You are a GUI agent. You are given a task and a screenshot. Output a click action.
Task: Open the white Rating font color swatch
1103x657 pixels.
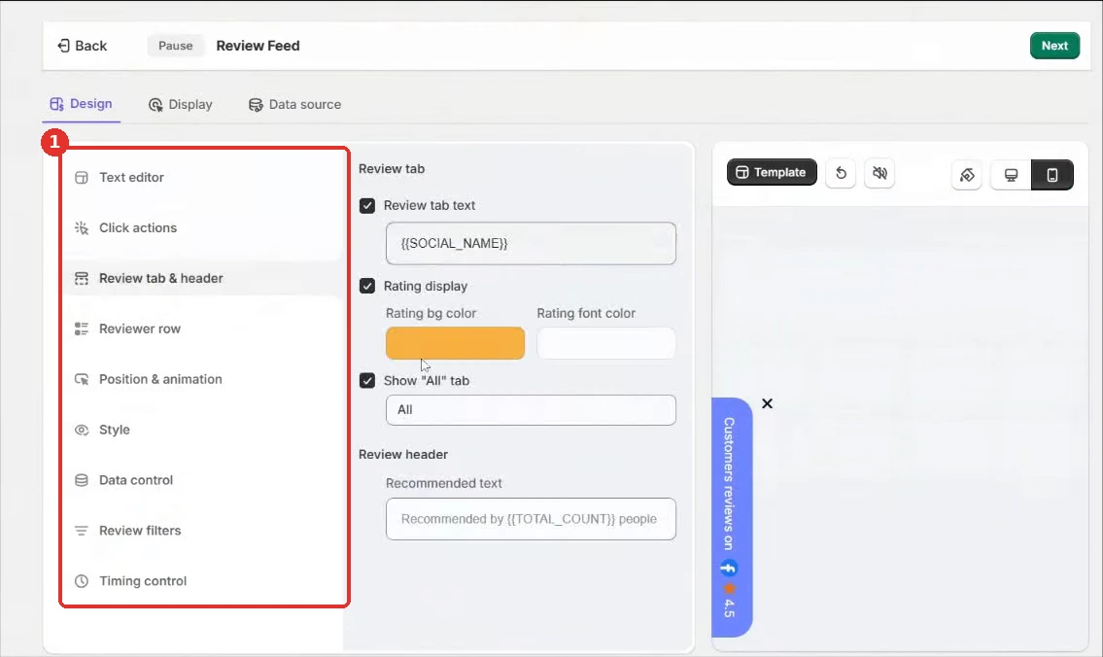pyautogui.click(x=606, y=342)
